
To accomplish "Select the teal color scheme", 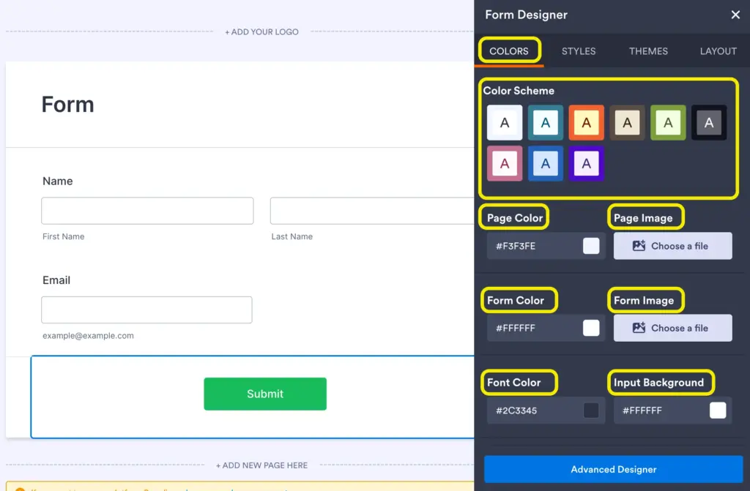I will [545, 122].
